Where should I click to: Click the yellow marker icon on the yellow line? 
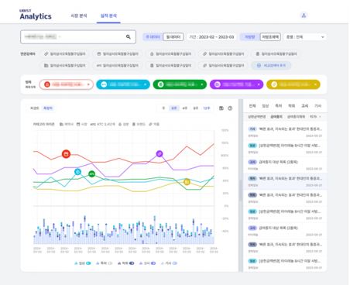pyautogui.click(x=187, y=182)
